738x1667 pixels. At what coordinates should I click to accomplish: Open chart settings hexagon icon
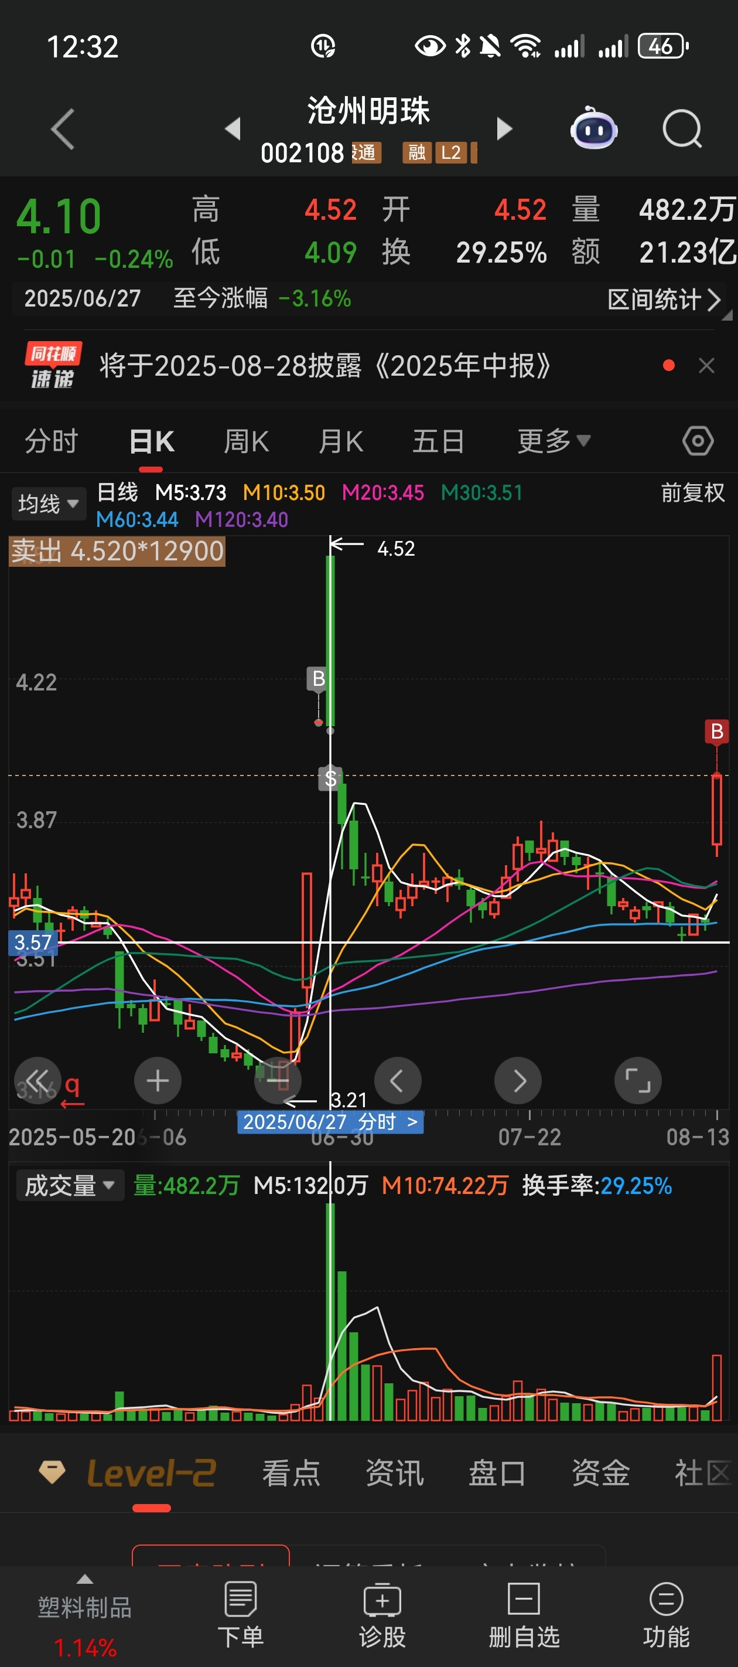[698, 441]
